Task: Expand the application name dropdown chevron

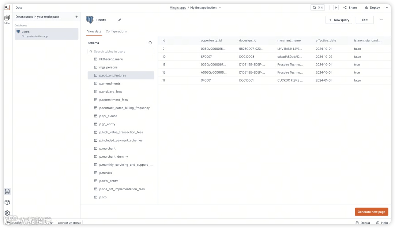Action: 220,8
